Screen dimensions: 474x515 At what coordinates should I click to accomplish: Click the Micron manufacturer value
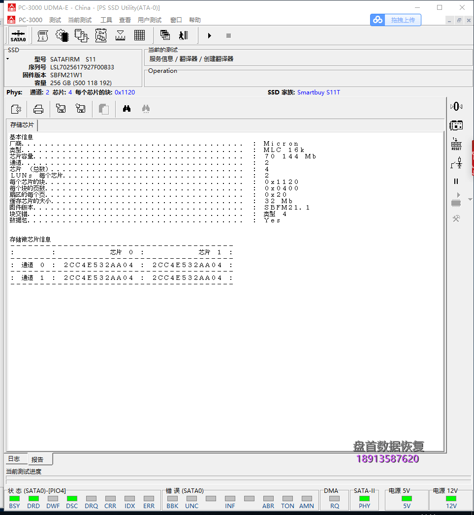tap(281, 144)
